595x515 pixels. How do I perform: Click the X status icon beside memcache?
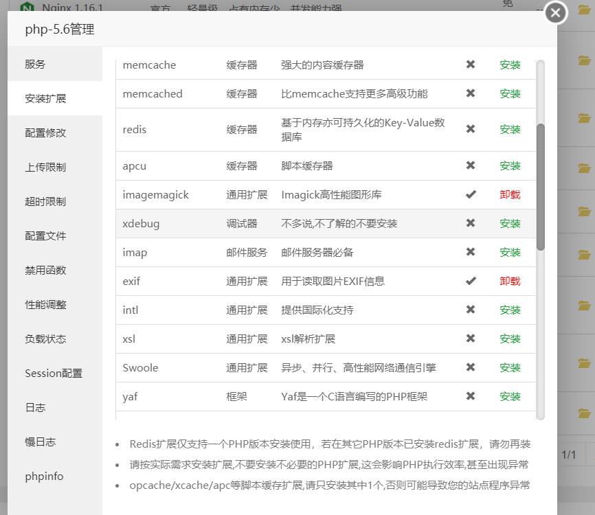pos(471,65)
